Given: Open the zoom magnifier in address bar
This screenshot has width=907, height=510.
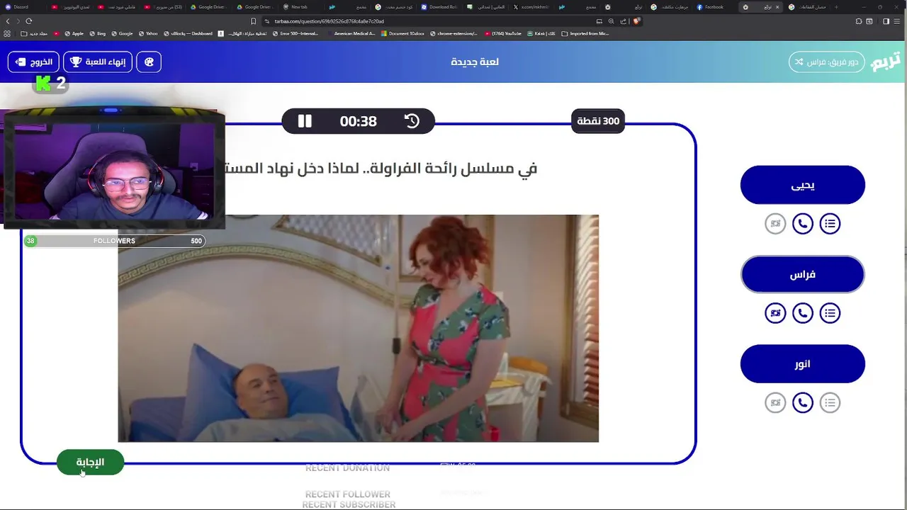Looking at the screenshot, I should pos(611,21).
